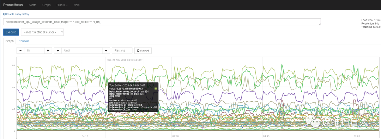The image size is (381, 139).
Task: Open the Status dropdown menu
Action: pos(62,5)
